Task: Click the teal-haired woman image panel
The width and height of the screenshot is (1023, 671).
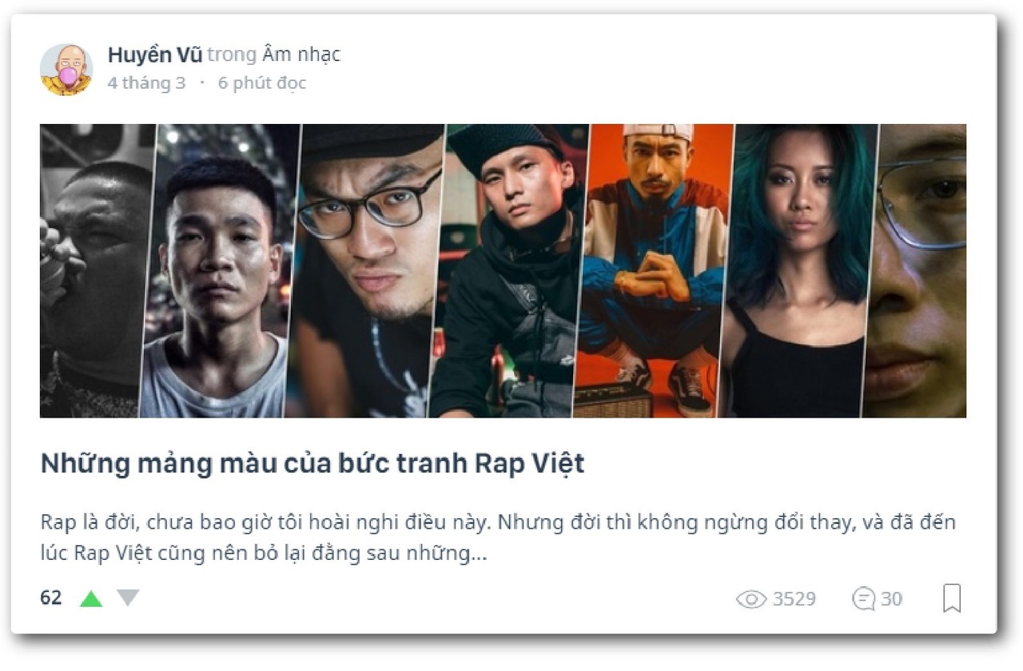Action: point(797,270)
